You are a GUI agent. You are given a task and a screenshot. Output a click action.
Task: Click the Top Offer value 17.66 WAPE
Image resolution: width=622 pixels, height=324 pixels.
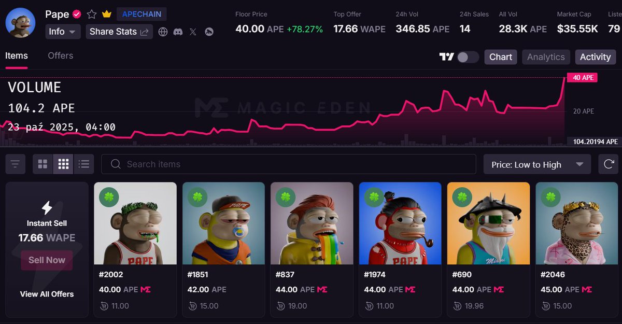(359, 29)
